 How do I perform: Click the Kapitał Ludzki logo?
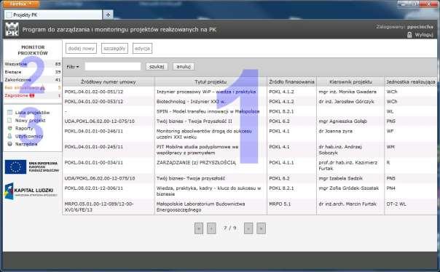[31, 191]
